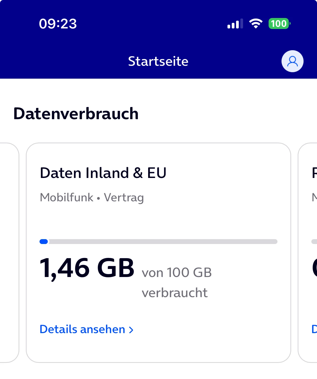Tap the 1,46 GB usage value
The image size is (317, 379).
point(87,268)
